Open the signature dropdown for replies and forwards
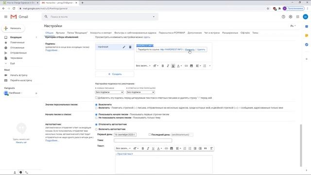Image resolution: width=311 pixels, height=175 pixels. click(140, 92)
